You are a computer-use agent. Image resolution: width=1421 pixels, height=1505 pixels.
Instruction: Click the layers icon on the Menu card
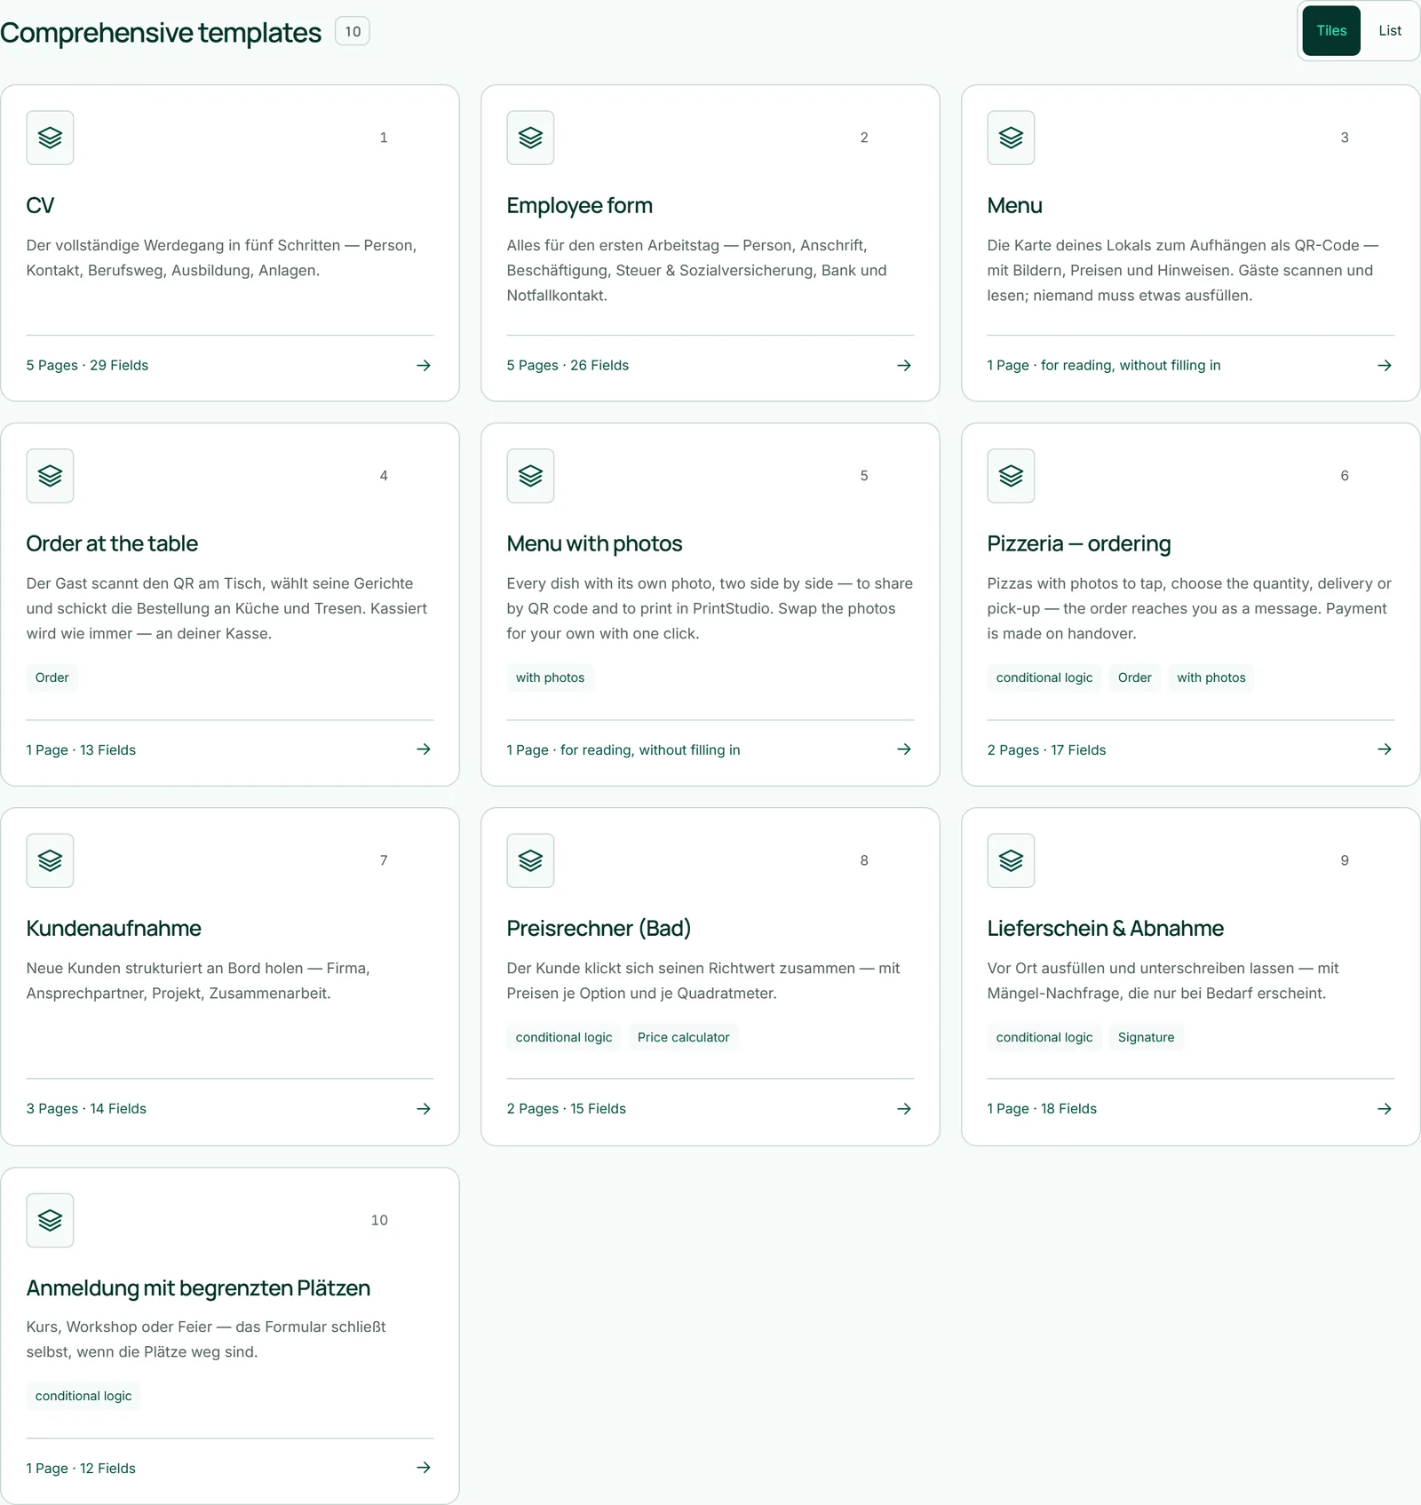(1011, 138)
